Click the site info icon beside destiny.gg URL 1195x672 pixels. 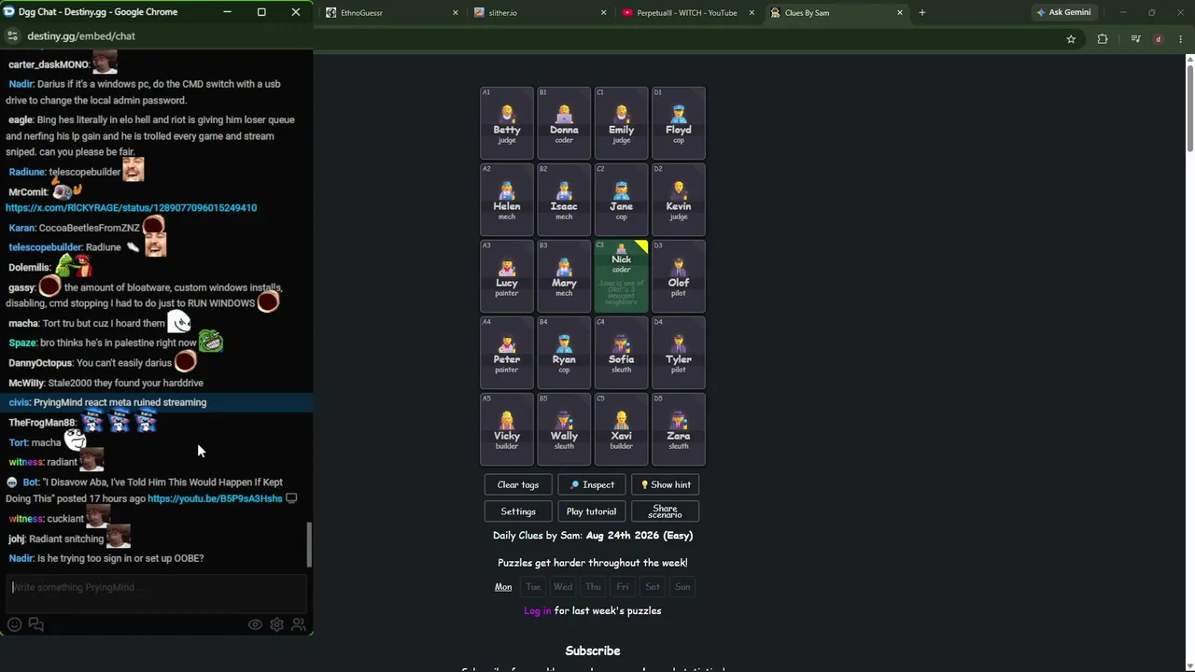coord(12,35)
